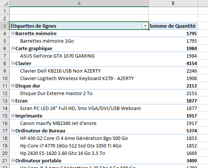
Task: Collapse the Imprimante group
Action: click(13, 116)
